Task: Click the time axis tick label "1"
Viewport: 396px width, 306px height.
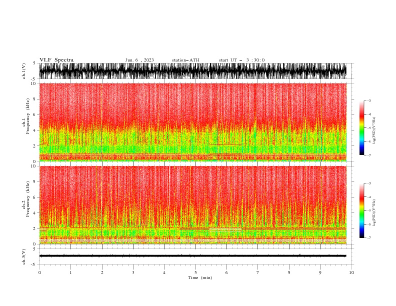Action: [70, 272]
